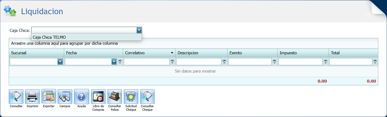Click the Correlativo filter input field
Image resolution: width=387 pixels, height=117 pixels.
coord(147,62)
